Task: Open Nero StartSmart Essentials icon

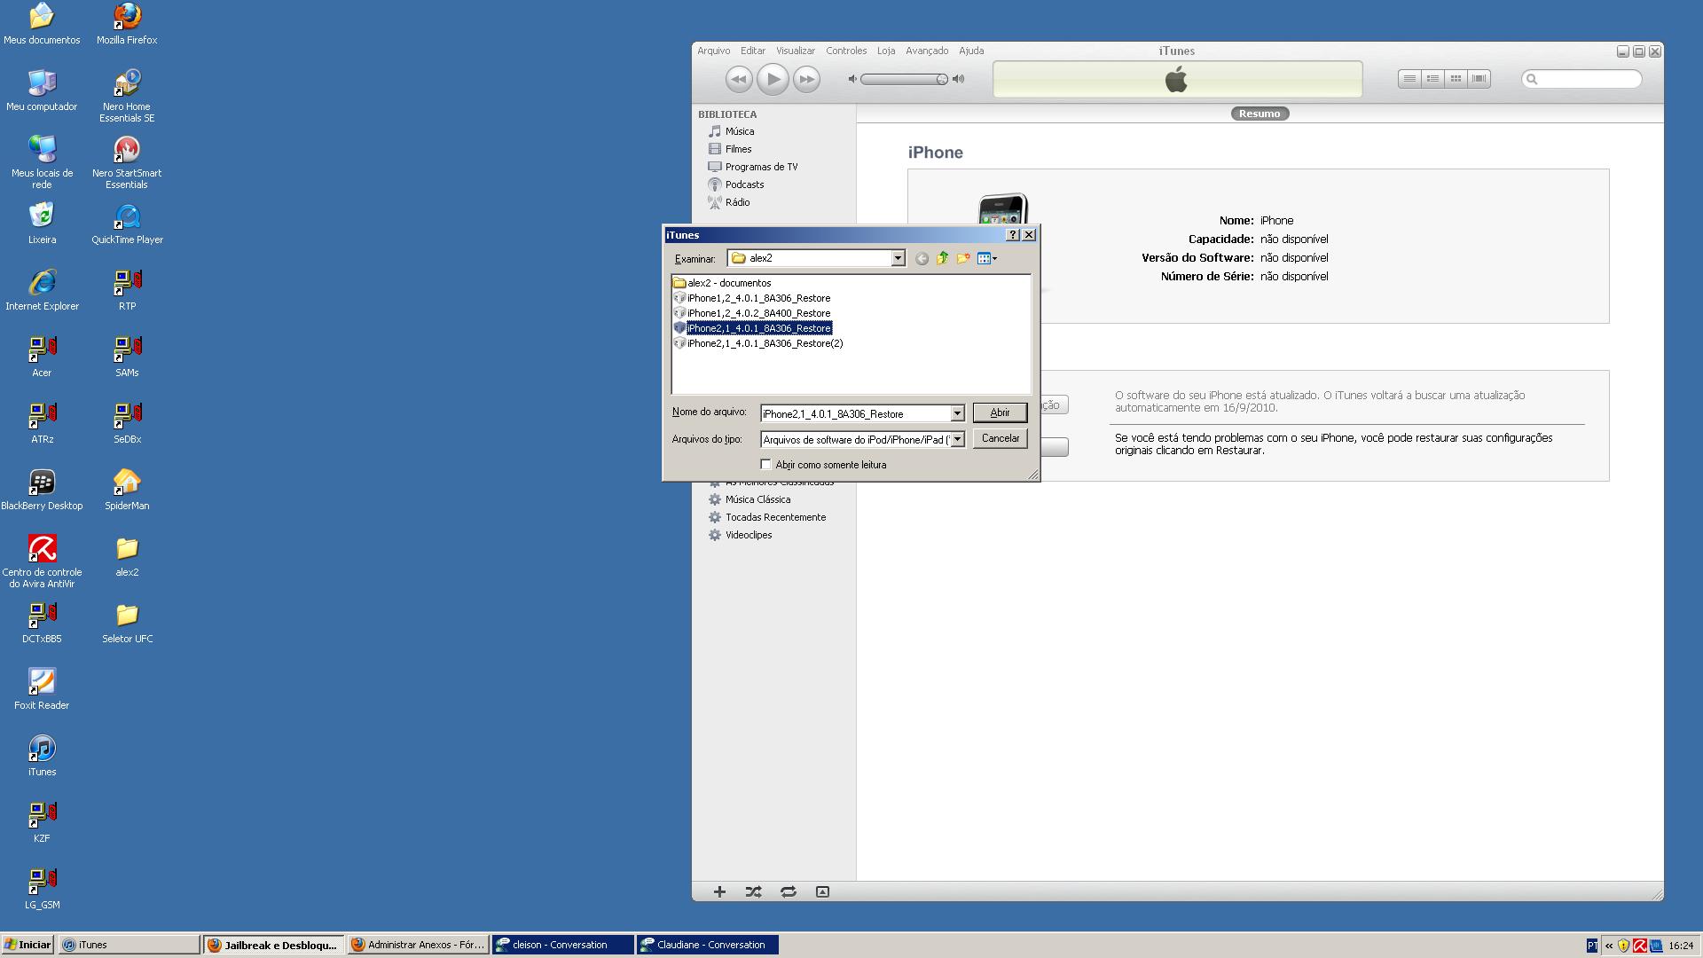Action: 127,162
